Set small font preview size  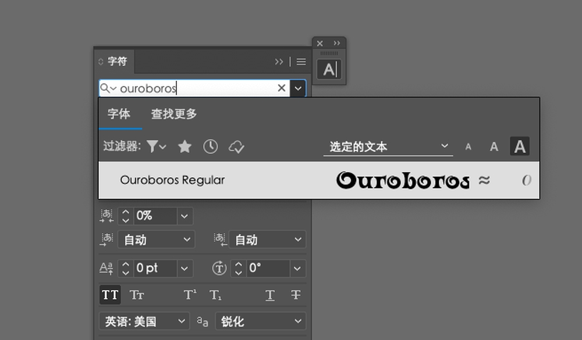click(469, 147)
